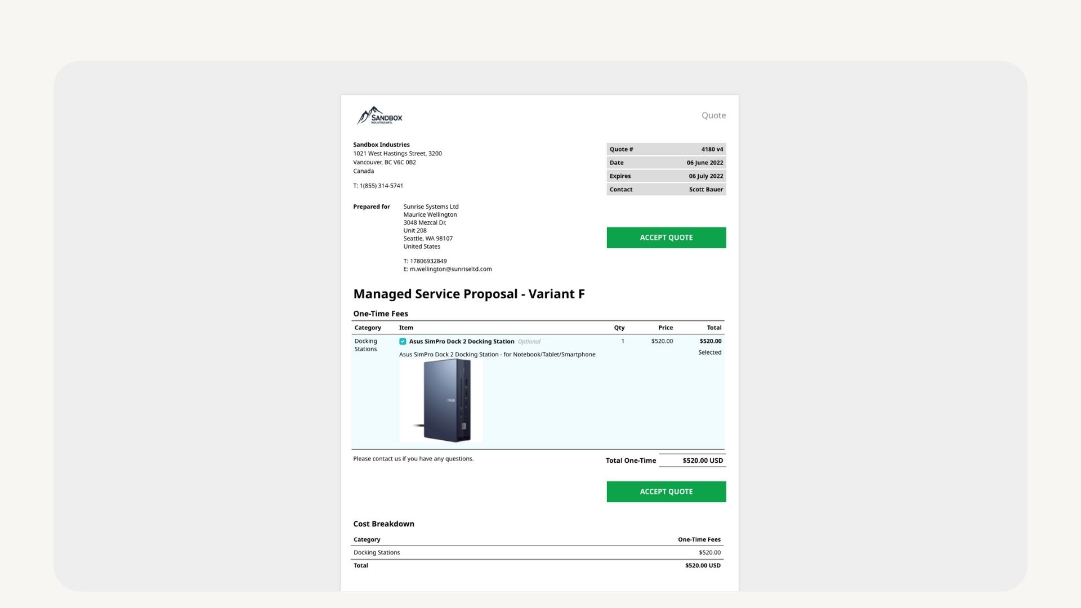Click the Contact Scott Bauer row
Viewport: 1081px width, 608px height.
click(x=666, y=190)
